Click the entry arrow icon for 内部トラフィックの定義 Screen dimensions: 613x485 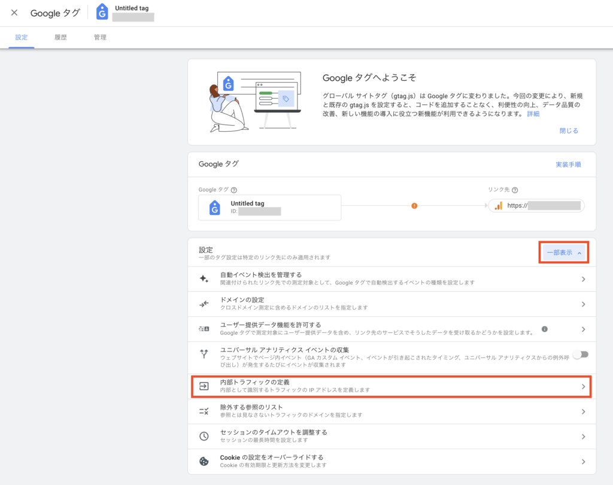pyautogui.click(x=204, y=386)
